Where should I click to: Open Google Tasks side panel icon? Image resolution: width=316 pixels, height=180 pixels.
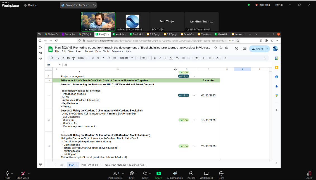click(277, 77)
